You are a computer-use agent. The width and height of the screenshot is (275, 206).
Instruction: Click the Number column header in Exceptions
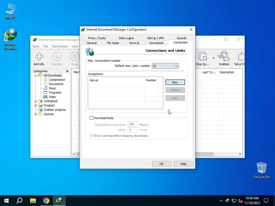click(151, 80)
